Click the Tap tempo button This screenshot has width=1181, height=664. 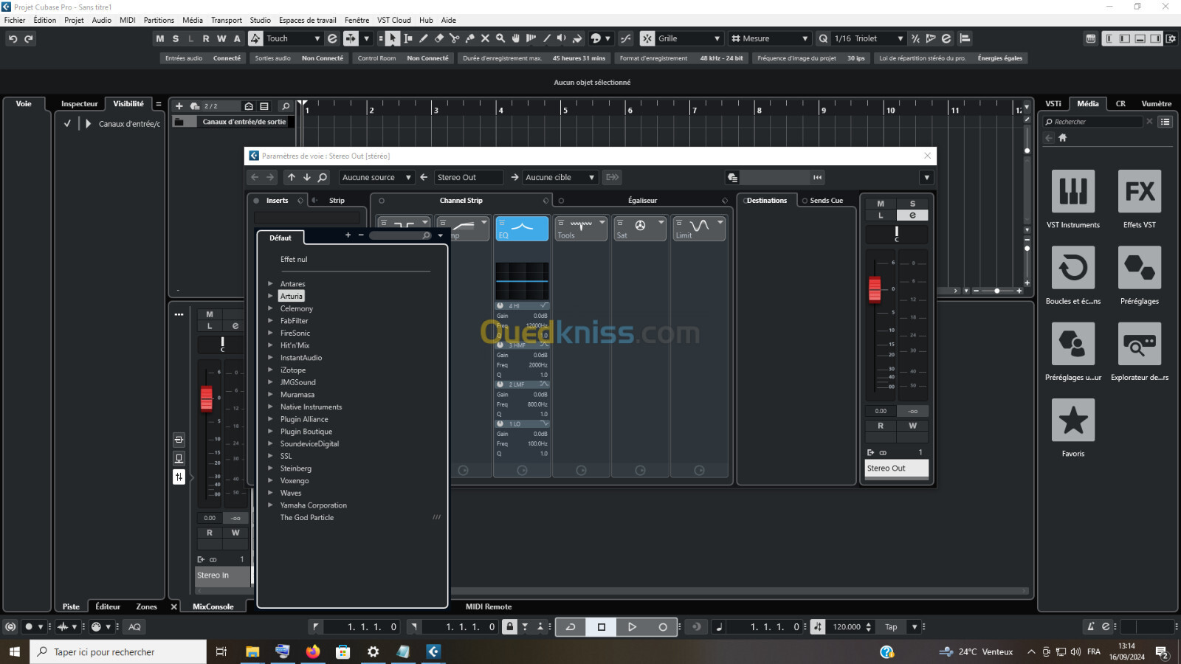892,627
